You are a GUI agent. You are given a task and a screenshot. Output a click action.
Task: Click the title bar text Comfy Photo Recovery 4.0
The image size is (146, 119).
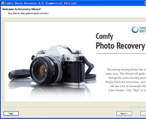tap(24, 3)
